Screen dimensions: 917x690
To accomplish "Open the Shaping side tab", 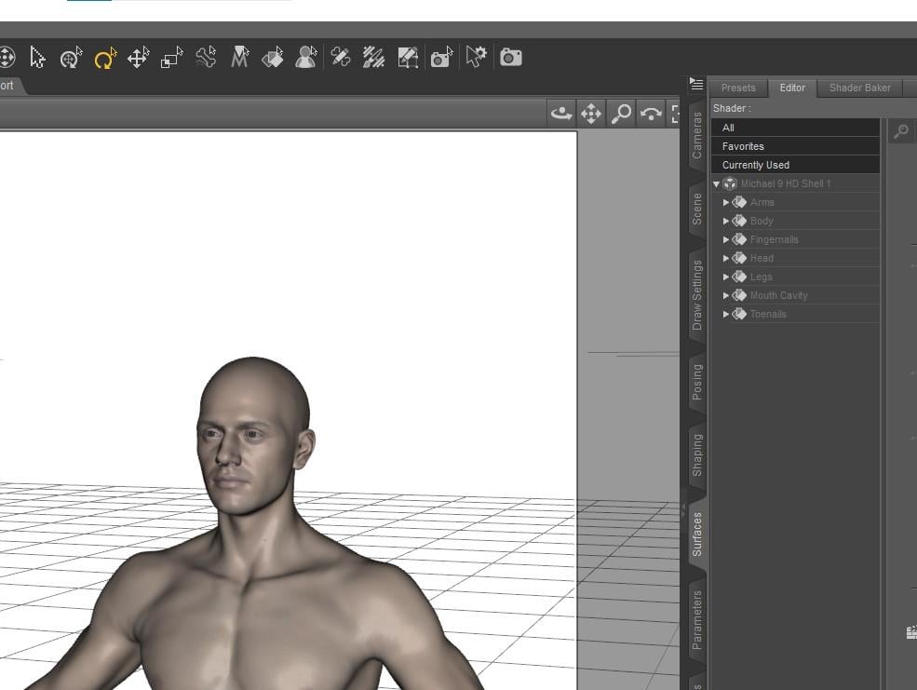I will click(696, 455).
